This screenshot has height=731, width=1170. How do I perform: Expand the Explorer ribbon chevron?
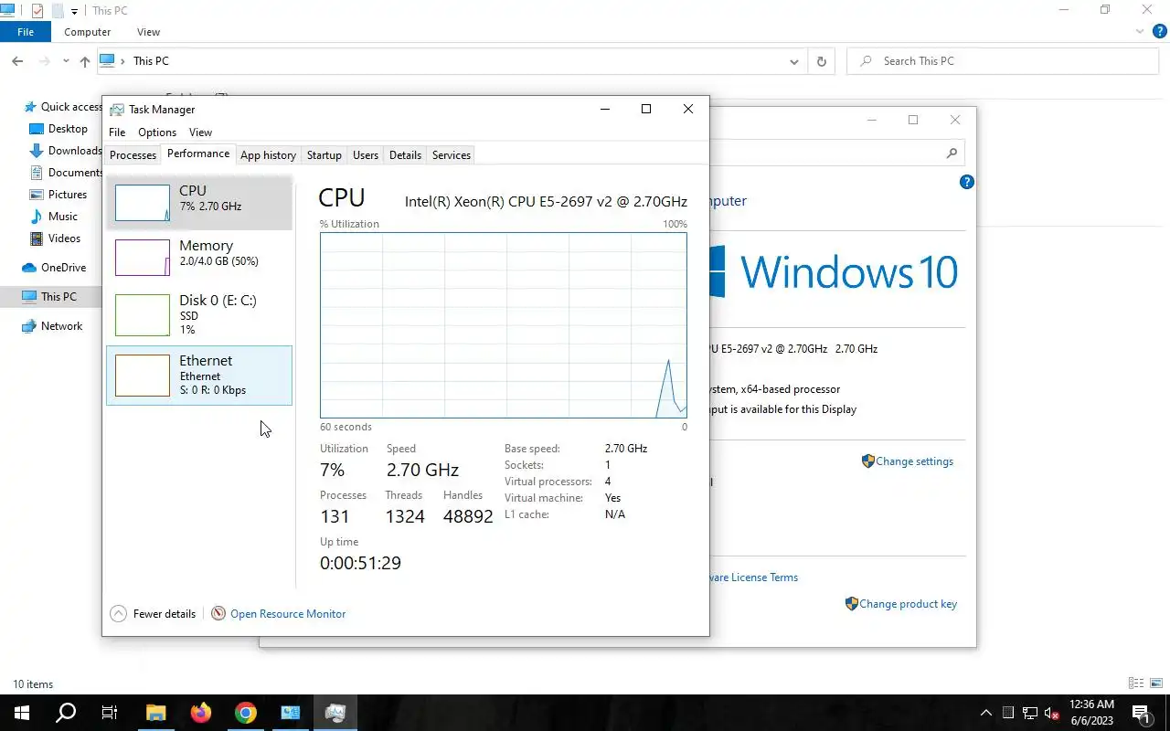[x=1140, y=32]
